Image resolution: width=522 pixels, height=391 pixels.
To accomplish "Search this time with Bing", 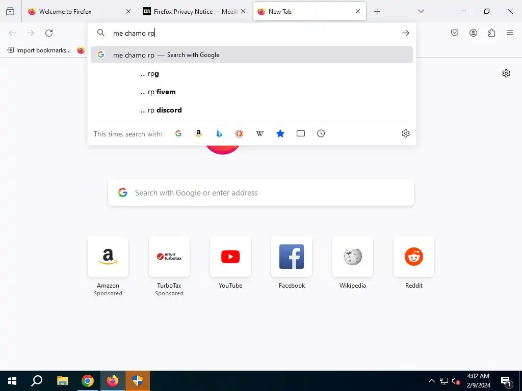I will (219, 134).
